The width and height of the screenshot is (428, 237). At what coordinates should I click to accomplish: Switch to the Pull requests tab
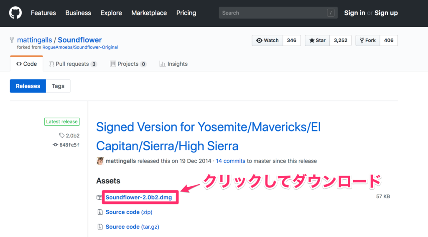coord(73,64)
